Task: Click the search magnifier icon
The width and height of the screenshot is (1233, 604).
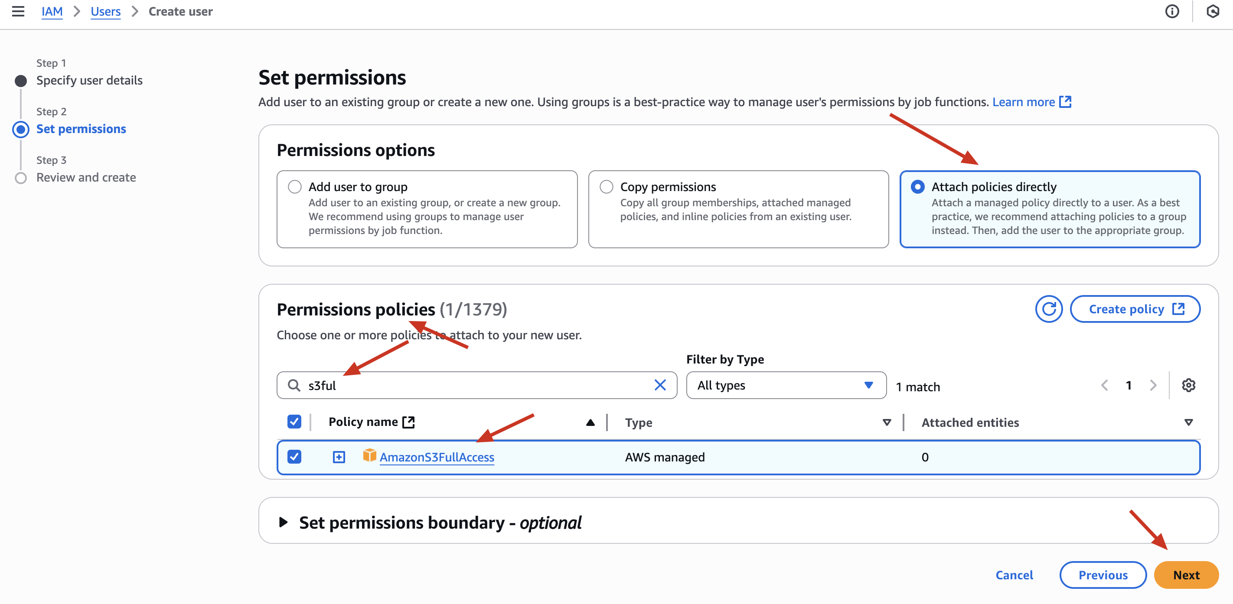Action: coord(294,385)
